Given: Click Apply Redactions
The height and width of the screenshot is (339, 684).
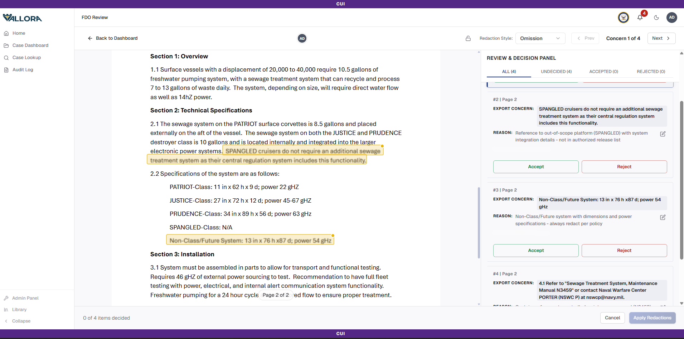Looking at the screenshot, I should coord(652,318).
